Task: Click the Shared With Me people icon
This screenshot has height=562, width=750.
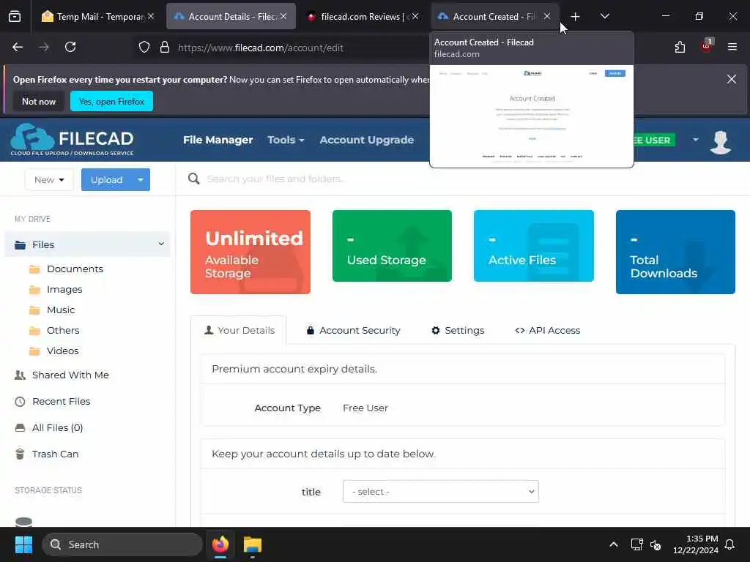Action: click(20, 375)
